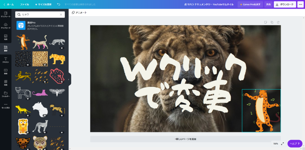Open the ファイル (File) menu
Image resolution: width=305 pixels, height=150 pixels.
tap(24, 4)
